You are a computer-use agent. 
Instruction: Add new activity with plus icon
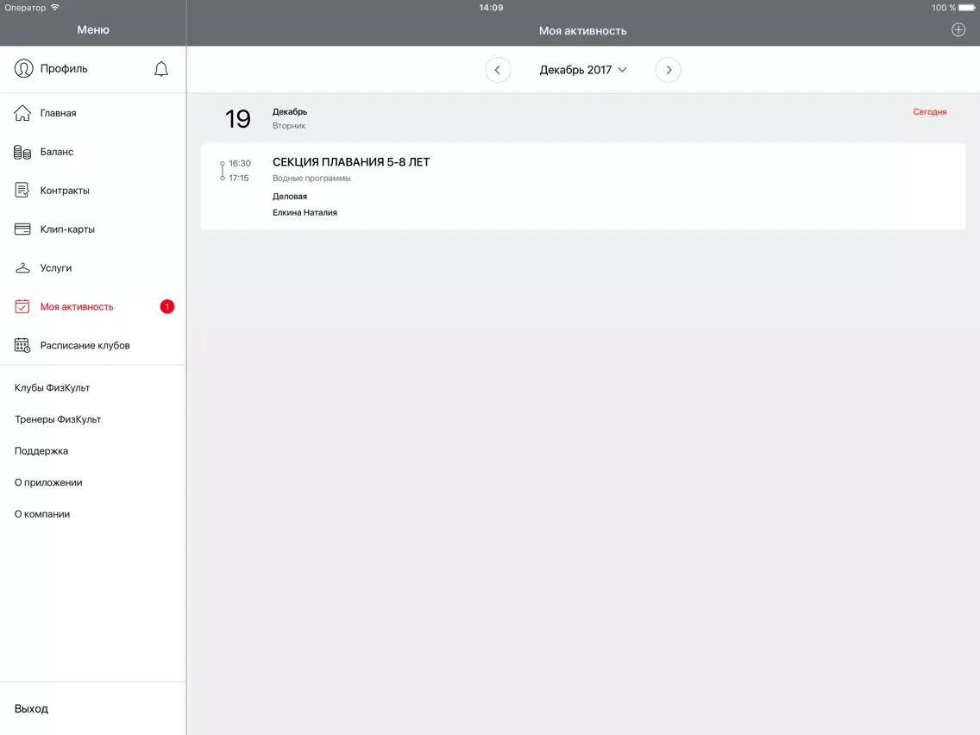click(x=958, y=30)
